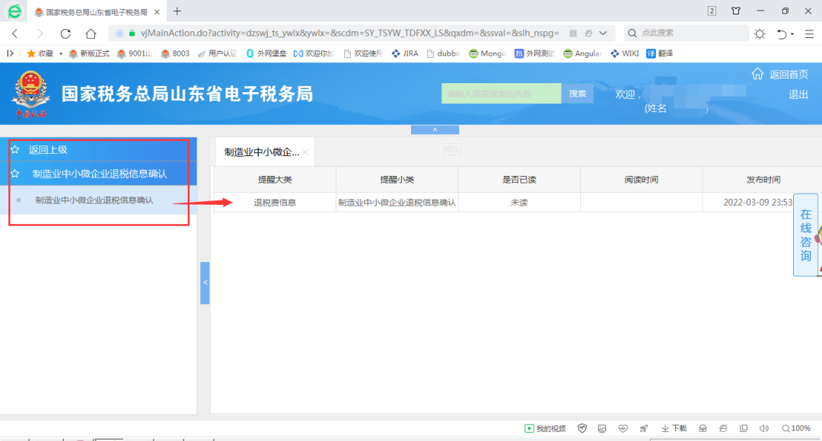The image size is (822, 441).
Task: Click the mute speaker status icon
Action: tap(764, 428)
